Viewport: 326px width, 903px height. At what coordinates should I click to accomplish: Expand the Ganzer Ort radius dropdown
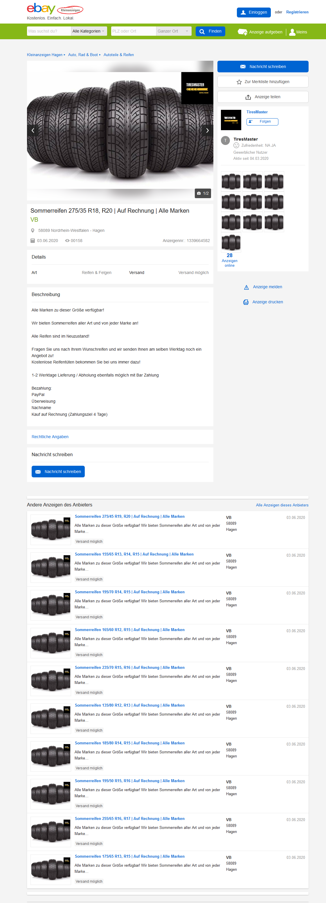click(174, 31)
